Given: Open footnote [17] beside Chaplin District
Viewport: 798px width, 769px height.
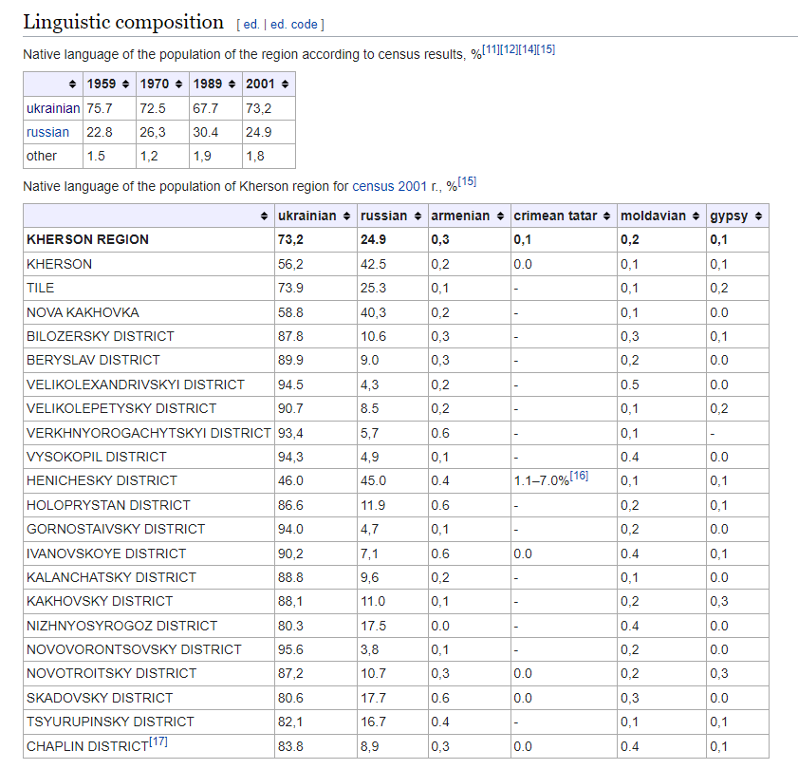Looking at the screenshot, I should (158, 741).
